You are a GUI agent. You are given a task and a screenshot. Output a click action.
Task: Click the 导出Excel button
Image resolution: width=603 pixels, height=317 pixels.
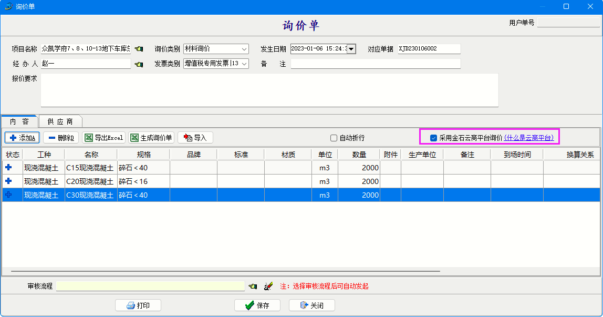[x=103, y=138]
